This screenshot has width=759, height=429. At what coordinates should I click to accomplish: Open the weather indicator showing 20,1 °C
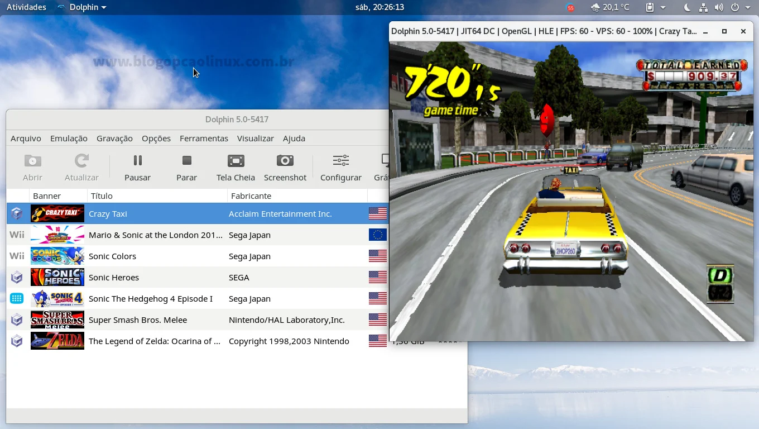point(610,7)
